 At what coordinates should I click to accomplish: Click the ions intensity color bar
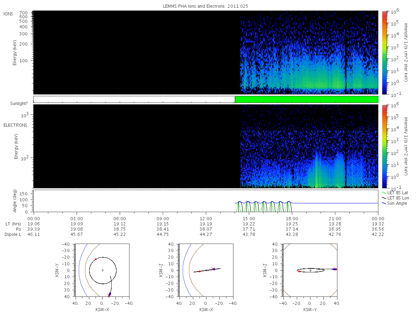[x=384, y=52]
